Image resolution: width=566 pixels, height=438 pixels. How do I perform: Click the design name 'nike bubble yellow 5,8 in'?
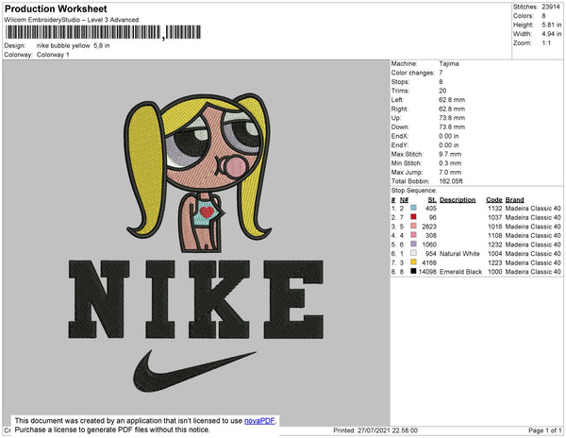(x=73, y=45)
